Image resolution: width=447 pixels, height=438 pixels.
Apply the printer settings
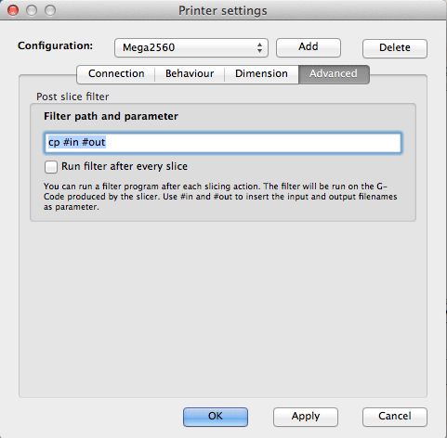[306, 417]
